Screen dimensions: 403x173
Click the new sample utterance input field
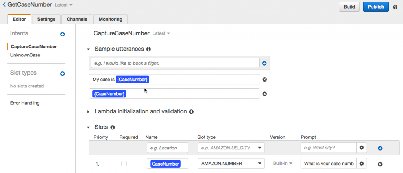click(x=174, y=63)
